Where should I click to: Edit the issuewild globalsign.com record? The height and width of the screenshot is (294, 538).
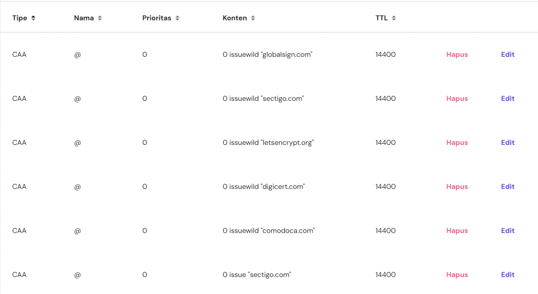click(x=508, y=55)
